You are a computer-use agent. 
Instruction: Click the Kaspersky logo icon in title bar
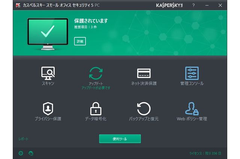pyautogui.click(x=18, y=5)
